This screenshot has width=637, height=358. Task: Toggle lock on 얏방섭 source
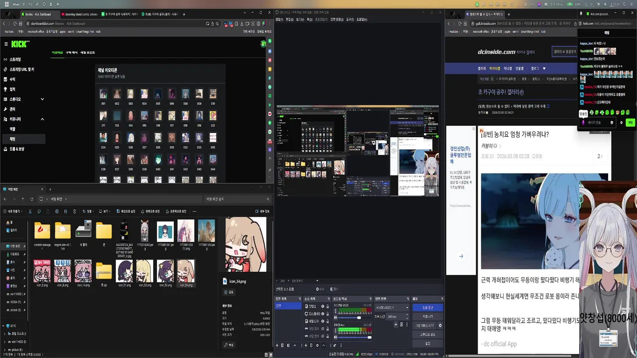click(327, 306)
